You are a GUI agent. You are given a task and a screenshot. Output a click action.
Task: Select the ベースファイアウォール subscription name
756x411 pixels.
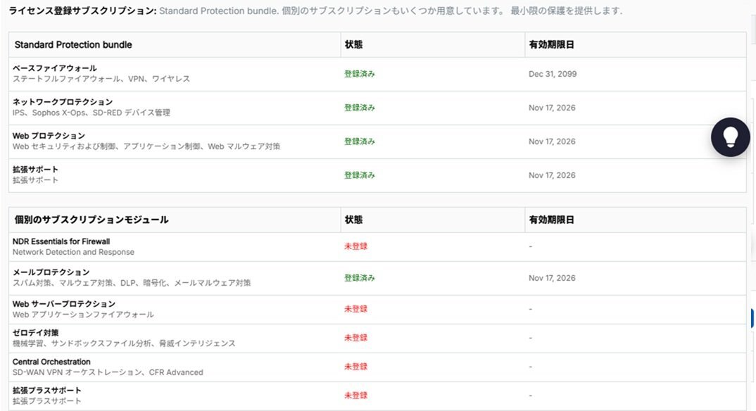coord(54,68)
